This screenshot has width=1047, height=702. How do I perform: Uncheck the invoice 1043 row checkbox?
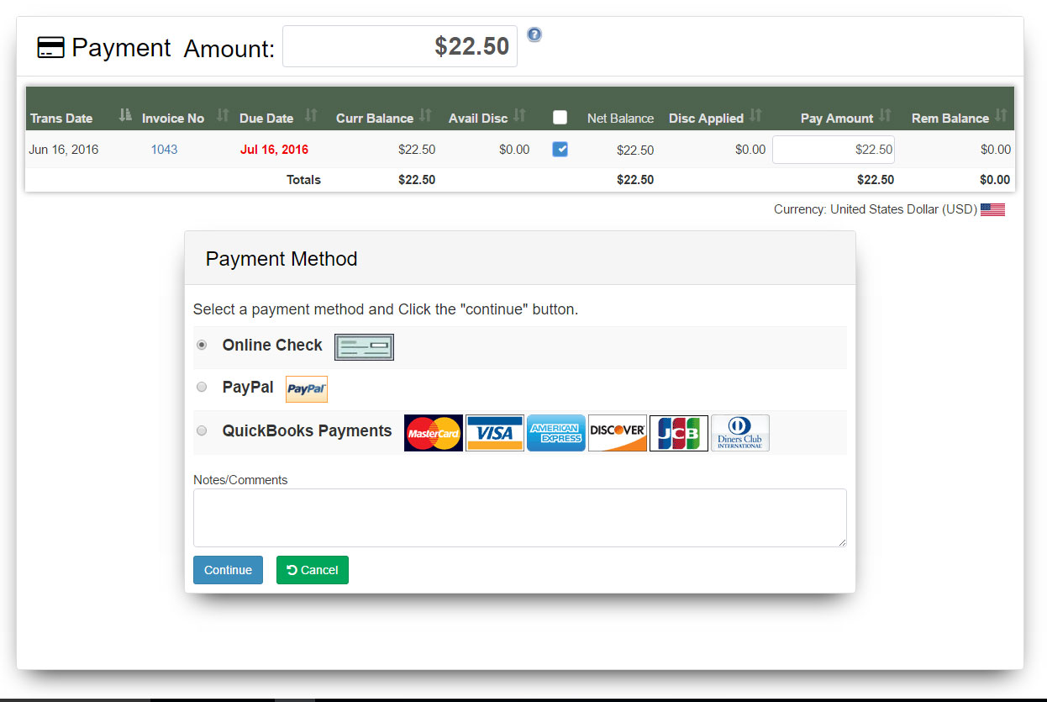click(x=560, y=149)
